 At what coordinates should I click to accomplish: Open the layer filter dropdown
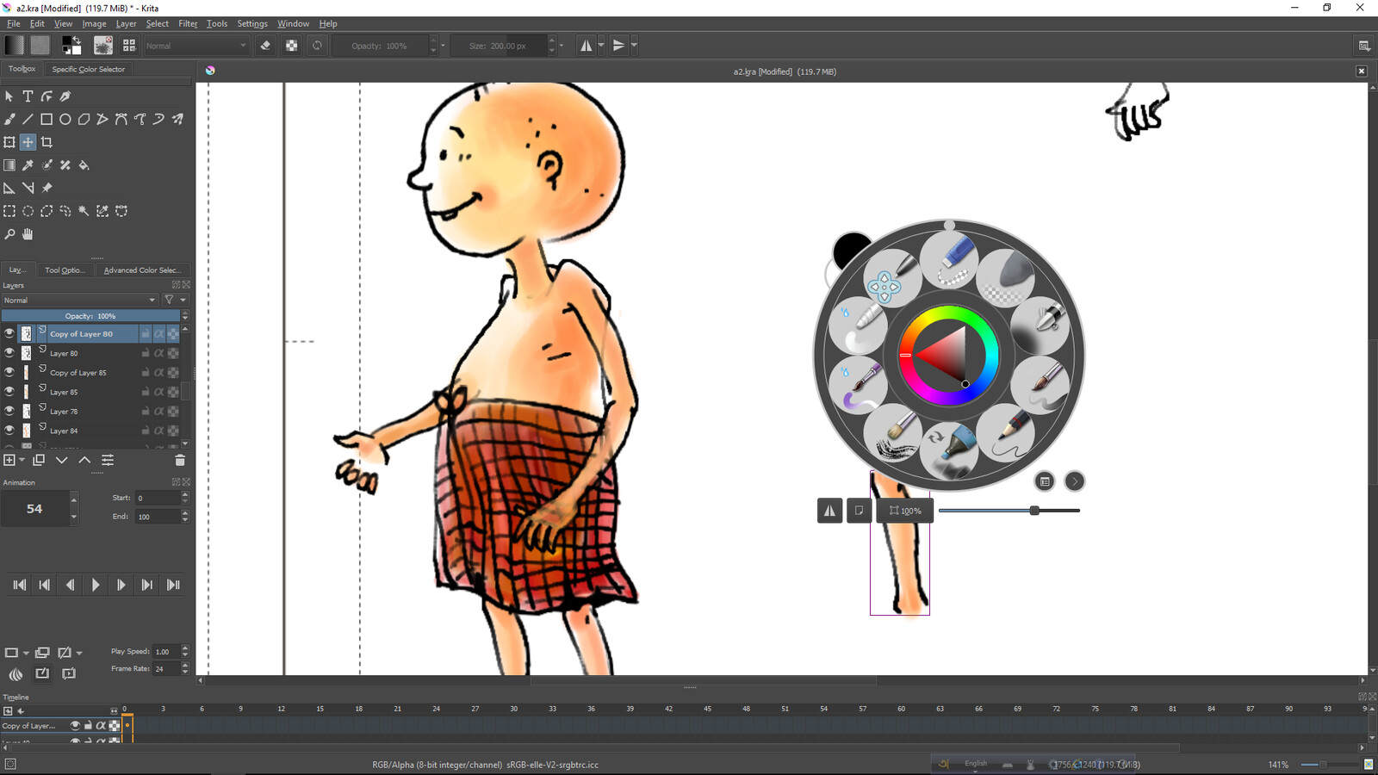coord(174,301)
